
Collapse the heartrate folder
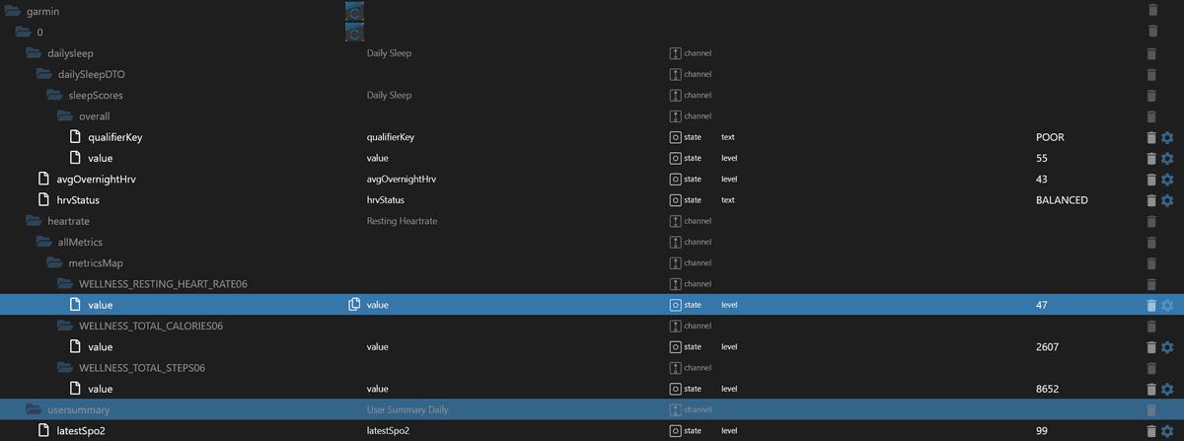point(34,221)
